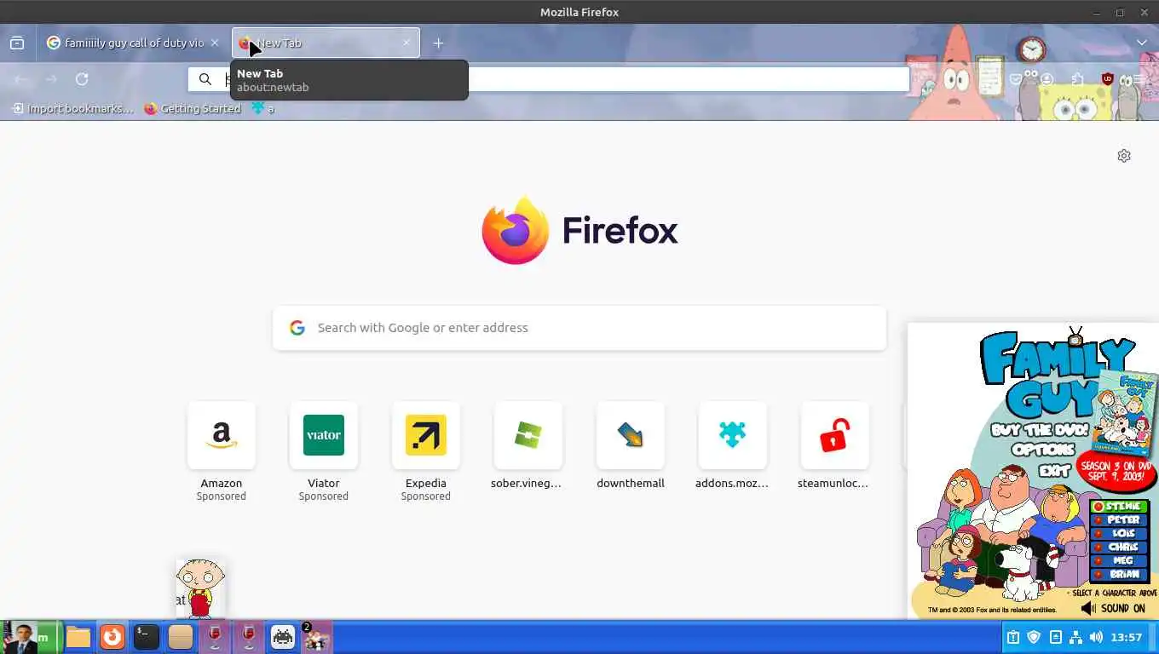Open the puzzle-piece 'a' bookmark
This screenshot has width=1159, height=654.
262,108
